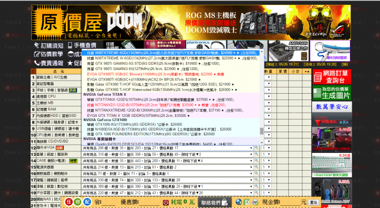Click category 筆記型電腦 row label

[x=45, y=84]
